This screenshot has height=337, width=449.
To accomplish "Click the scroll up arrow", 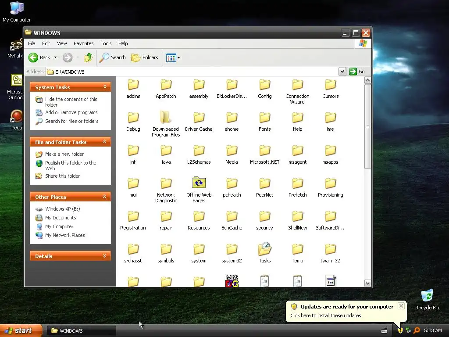I will (x=368, y=80).
